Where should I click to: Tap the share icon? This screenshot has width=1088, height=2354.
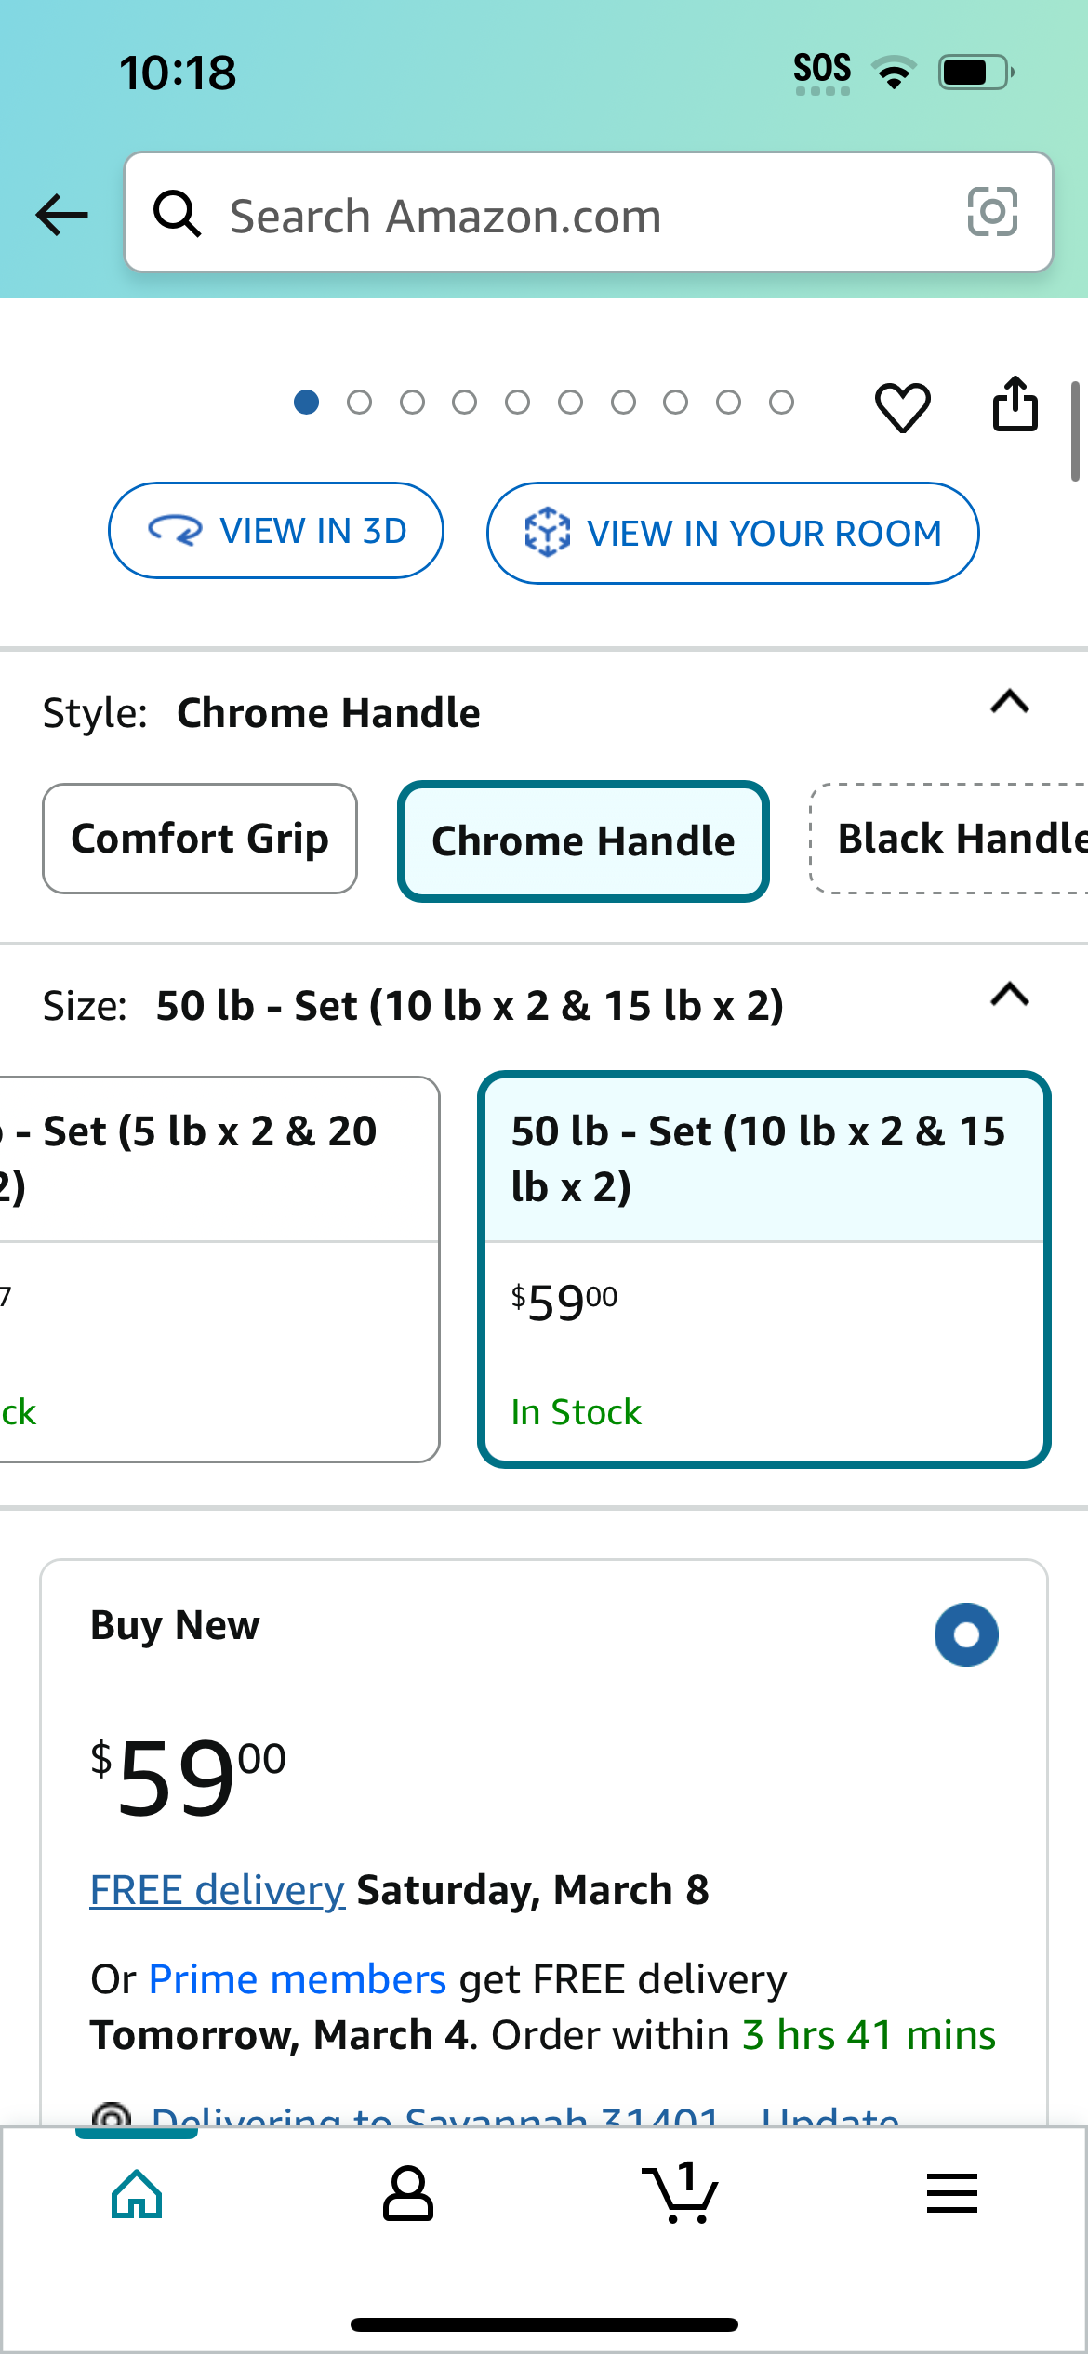pyautogui.click(x=1015, y=403)
